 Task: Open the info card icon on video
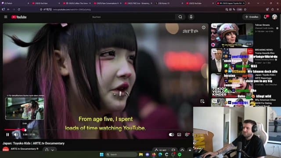204,27
